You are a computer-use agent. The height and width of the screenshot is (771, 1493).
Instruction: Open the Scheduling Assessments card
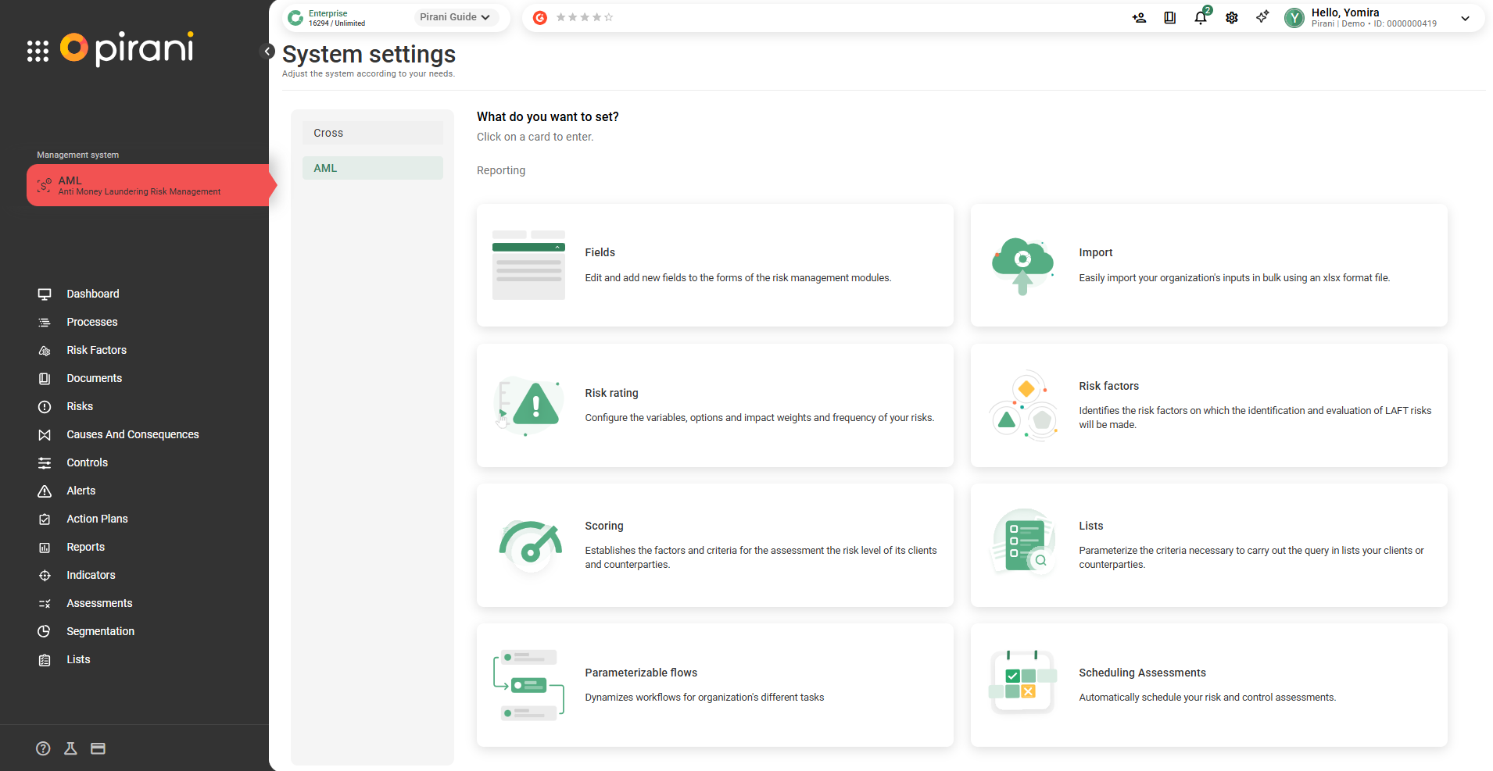click(1208, 684)
